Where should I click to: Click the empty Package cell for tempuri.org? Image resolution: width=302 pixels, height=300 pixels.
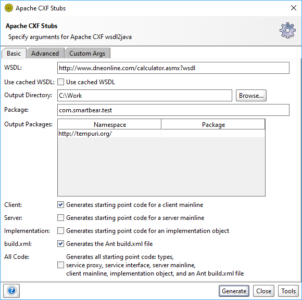[x=213, y=134]
